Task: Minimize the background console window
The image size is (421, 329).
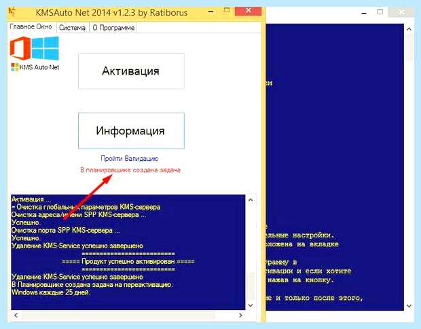Action: pos(364,13)
